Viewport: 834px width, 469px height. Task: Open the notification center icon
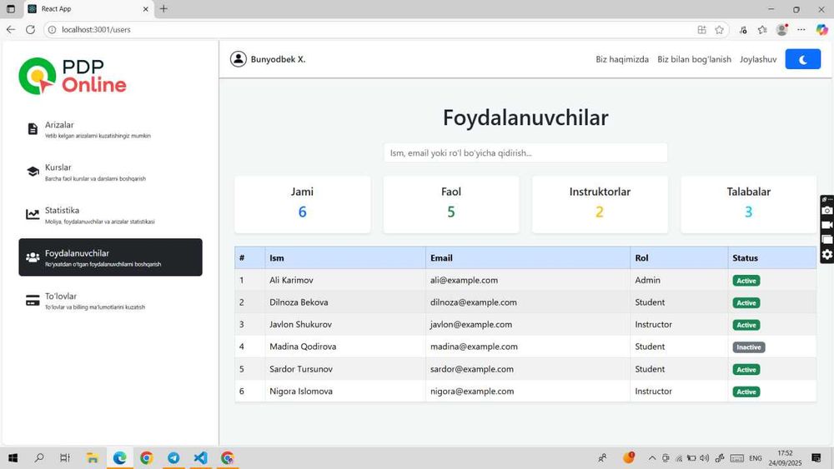point(816,458)
